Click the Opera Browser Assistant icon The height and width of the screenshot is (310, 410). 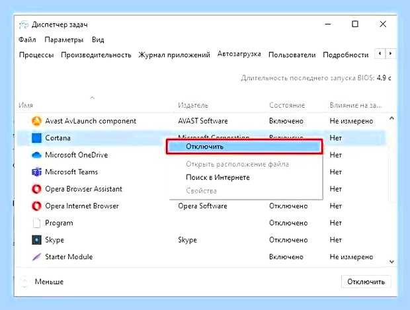point(36,189)
